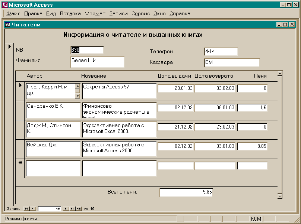The image size is (301, 224).
Task: Click return date 03.02.03
Action: pos(215,88)
